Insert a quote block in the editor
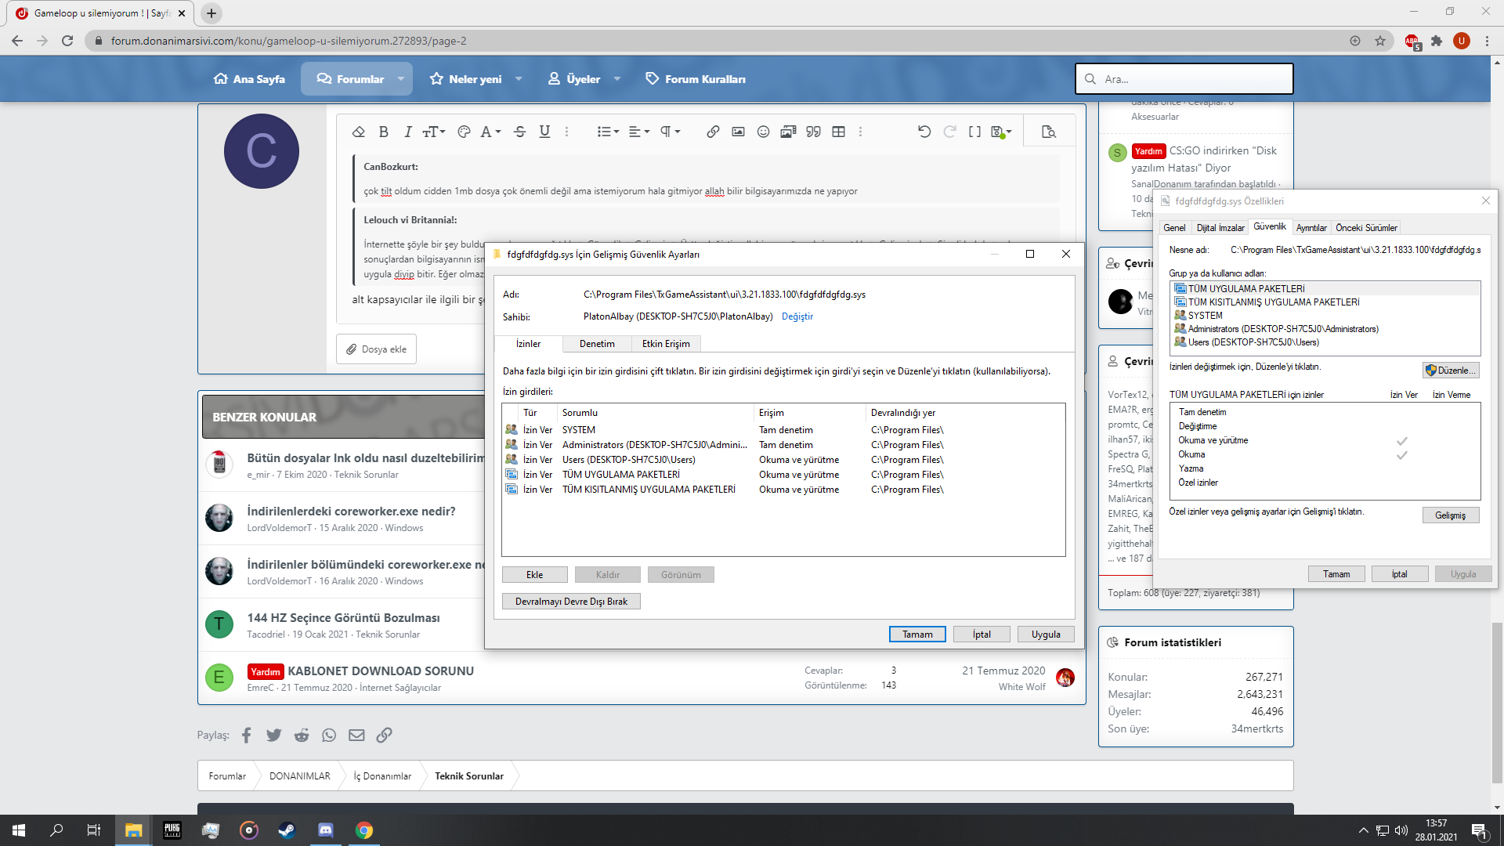This screenshot has width=1504, height=846. click(813, 132)
